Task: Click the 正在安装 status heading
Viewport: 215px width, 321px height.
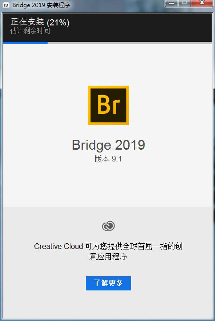Action: click(27, 22)
